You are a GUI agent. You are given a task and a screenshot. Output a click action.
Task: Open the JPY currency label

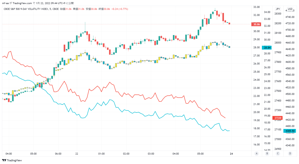[x=278, y=9]
